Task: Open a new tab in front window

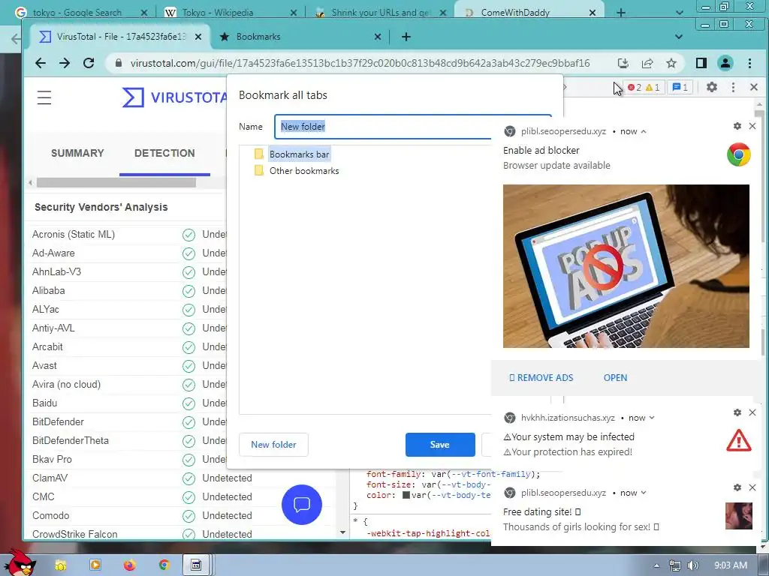Action: (406, 37)
